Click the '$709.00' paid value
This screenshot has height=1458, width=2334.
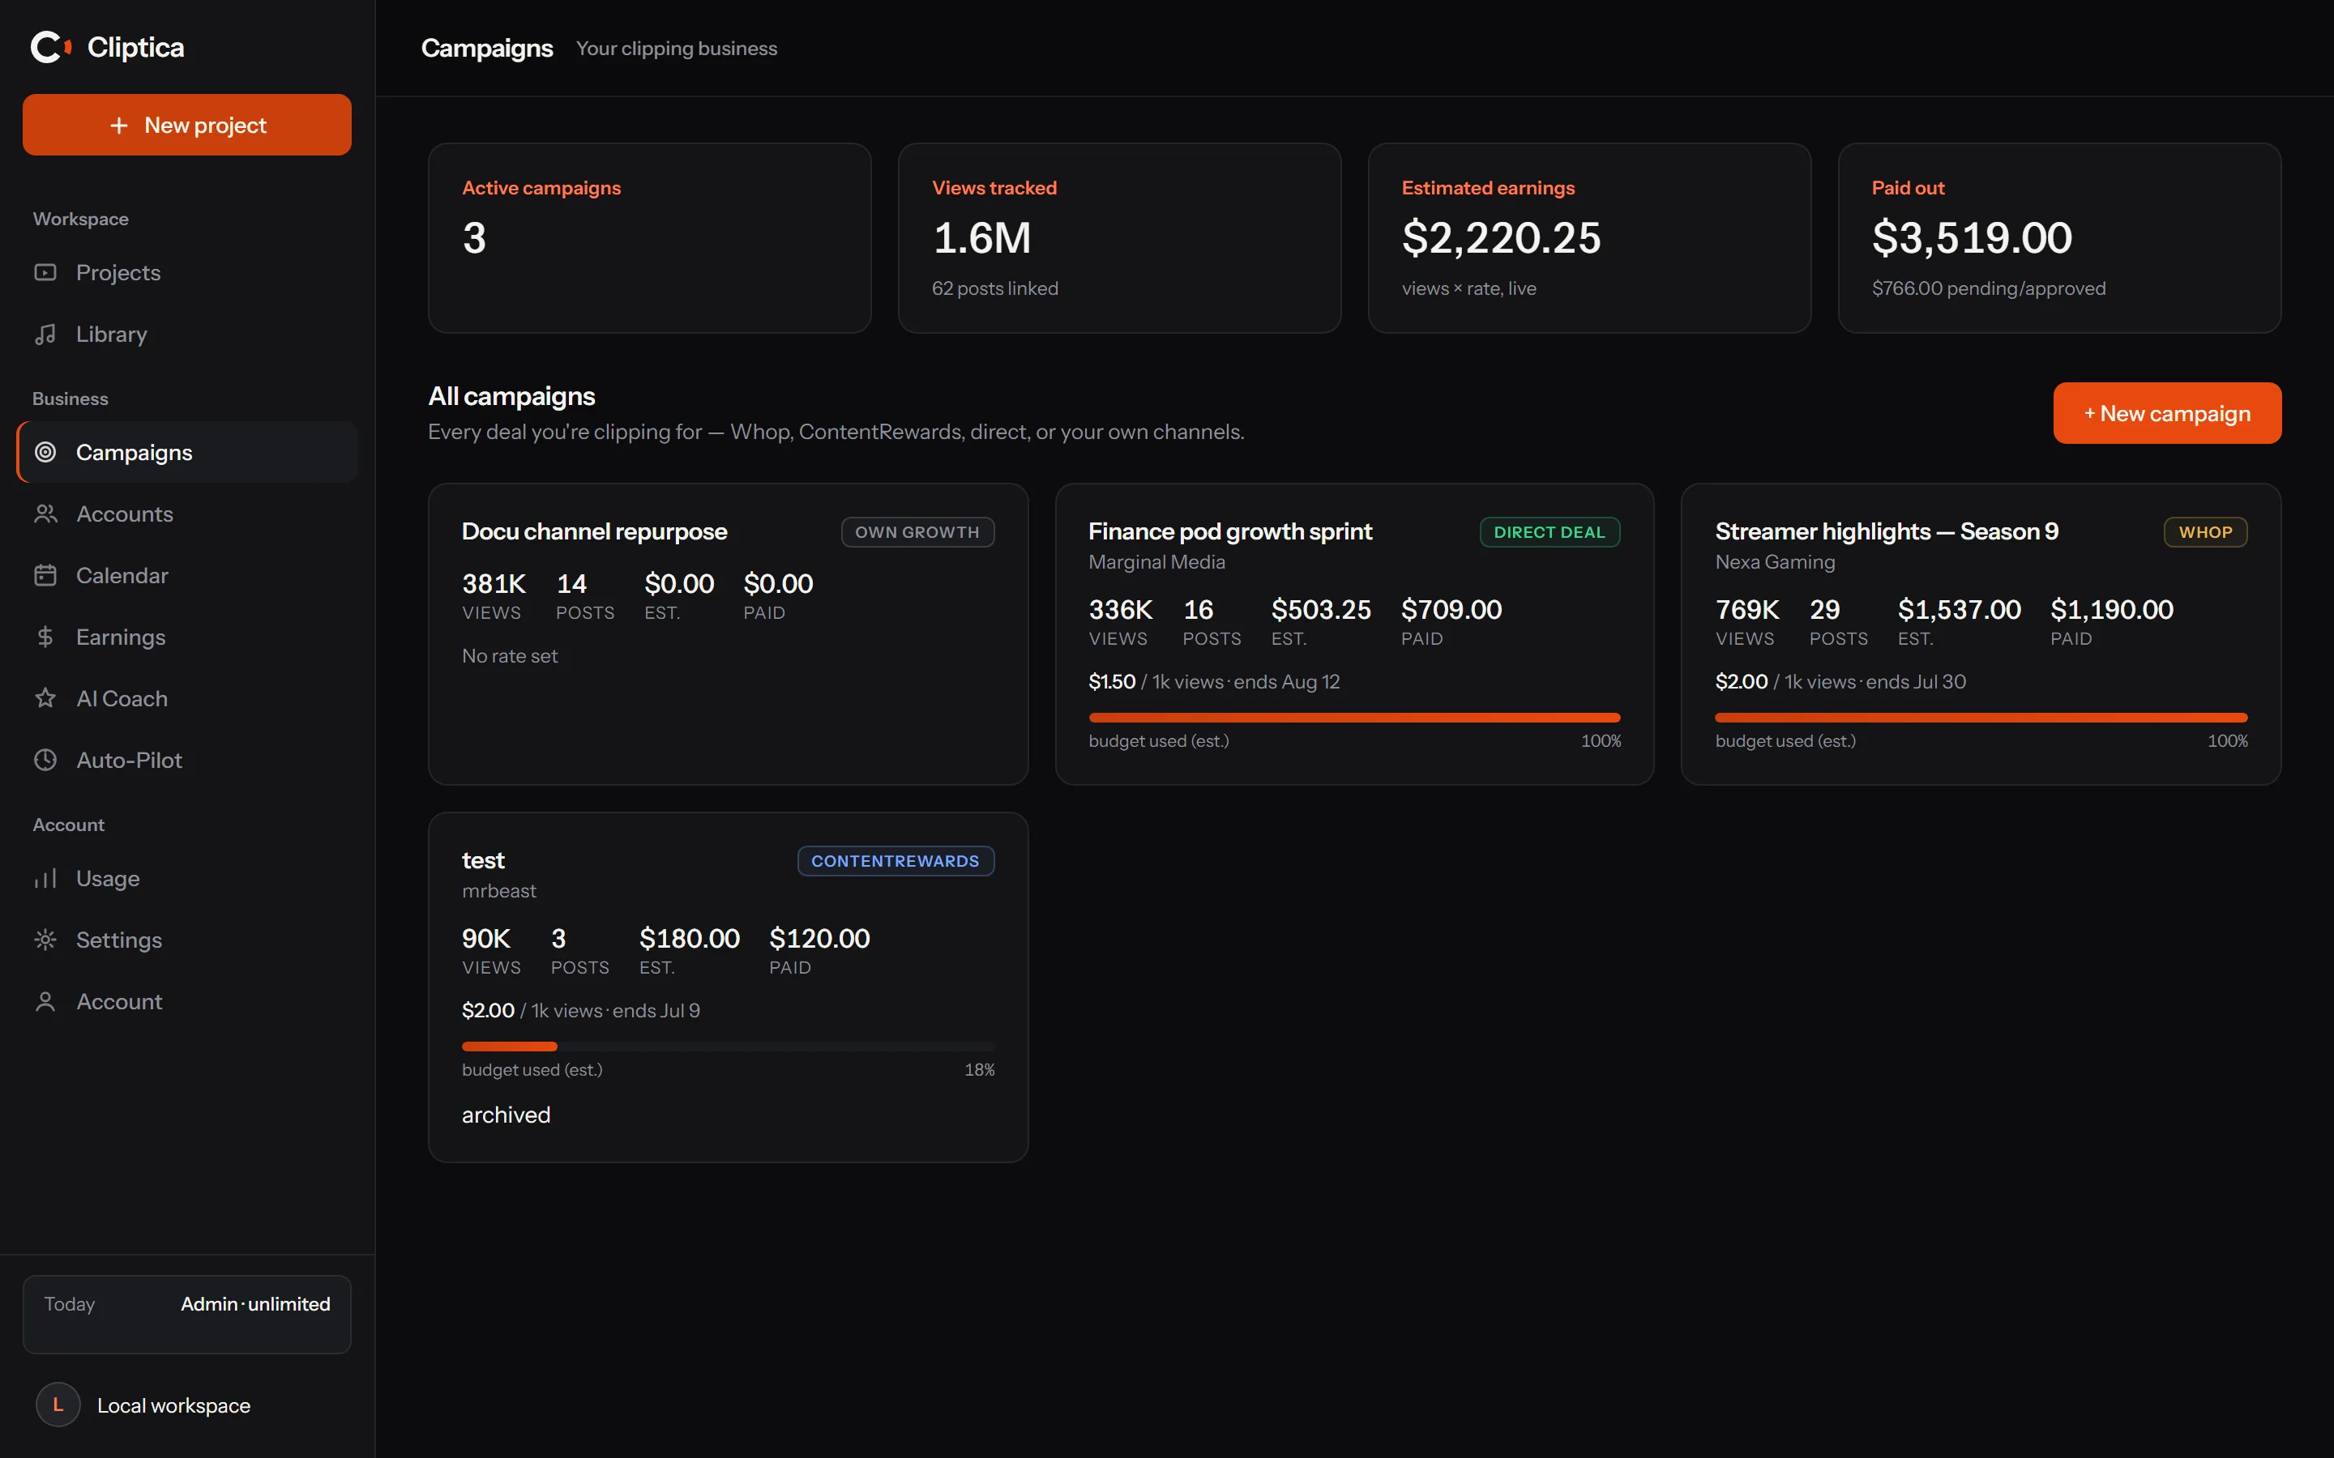[1451, 609]
